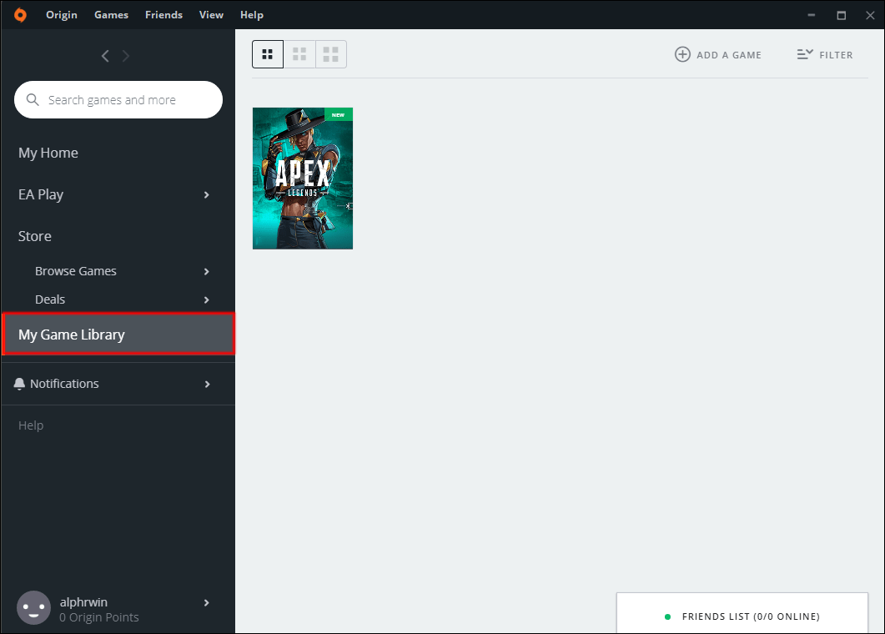
Task: Expand the Browse Games submenu
Action: [x=205, y=270]
